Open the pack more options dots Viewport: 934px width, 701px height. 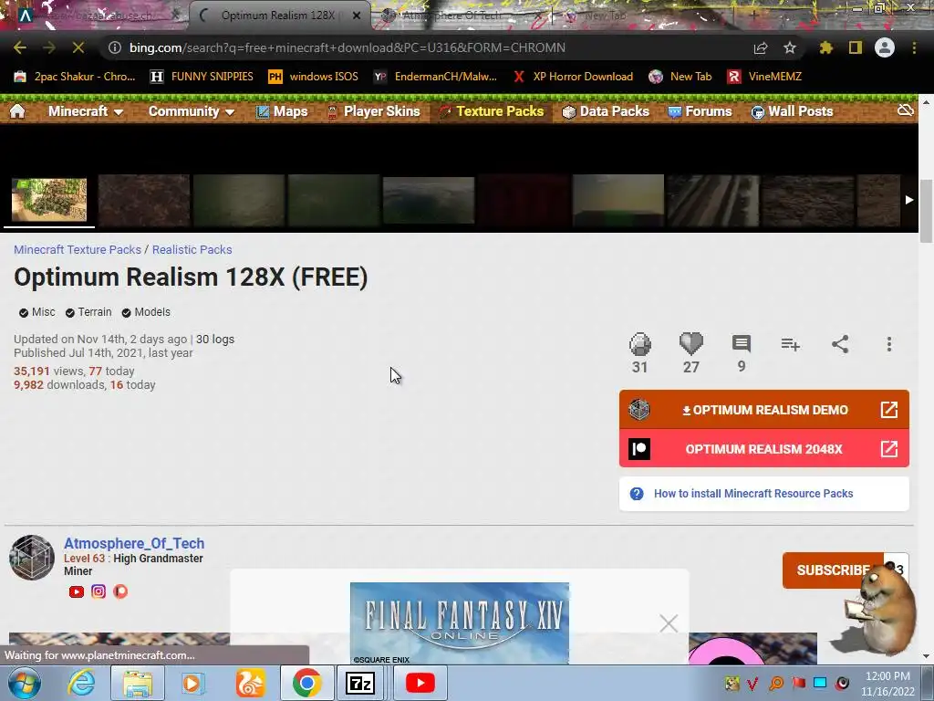coord(889,344)
